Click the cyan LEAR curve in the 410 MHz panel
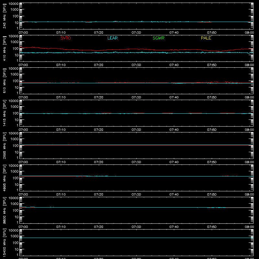This screenshot has height=259, width=259. (136, 52)
